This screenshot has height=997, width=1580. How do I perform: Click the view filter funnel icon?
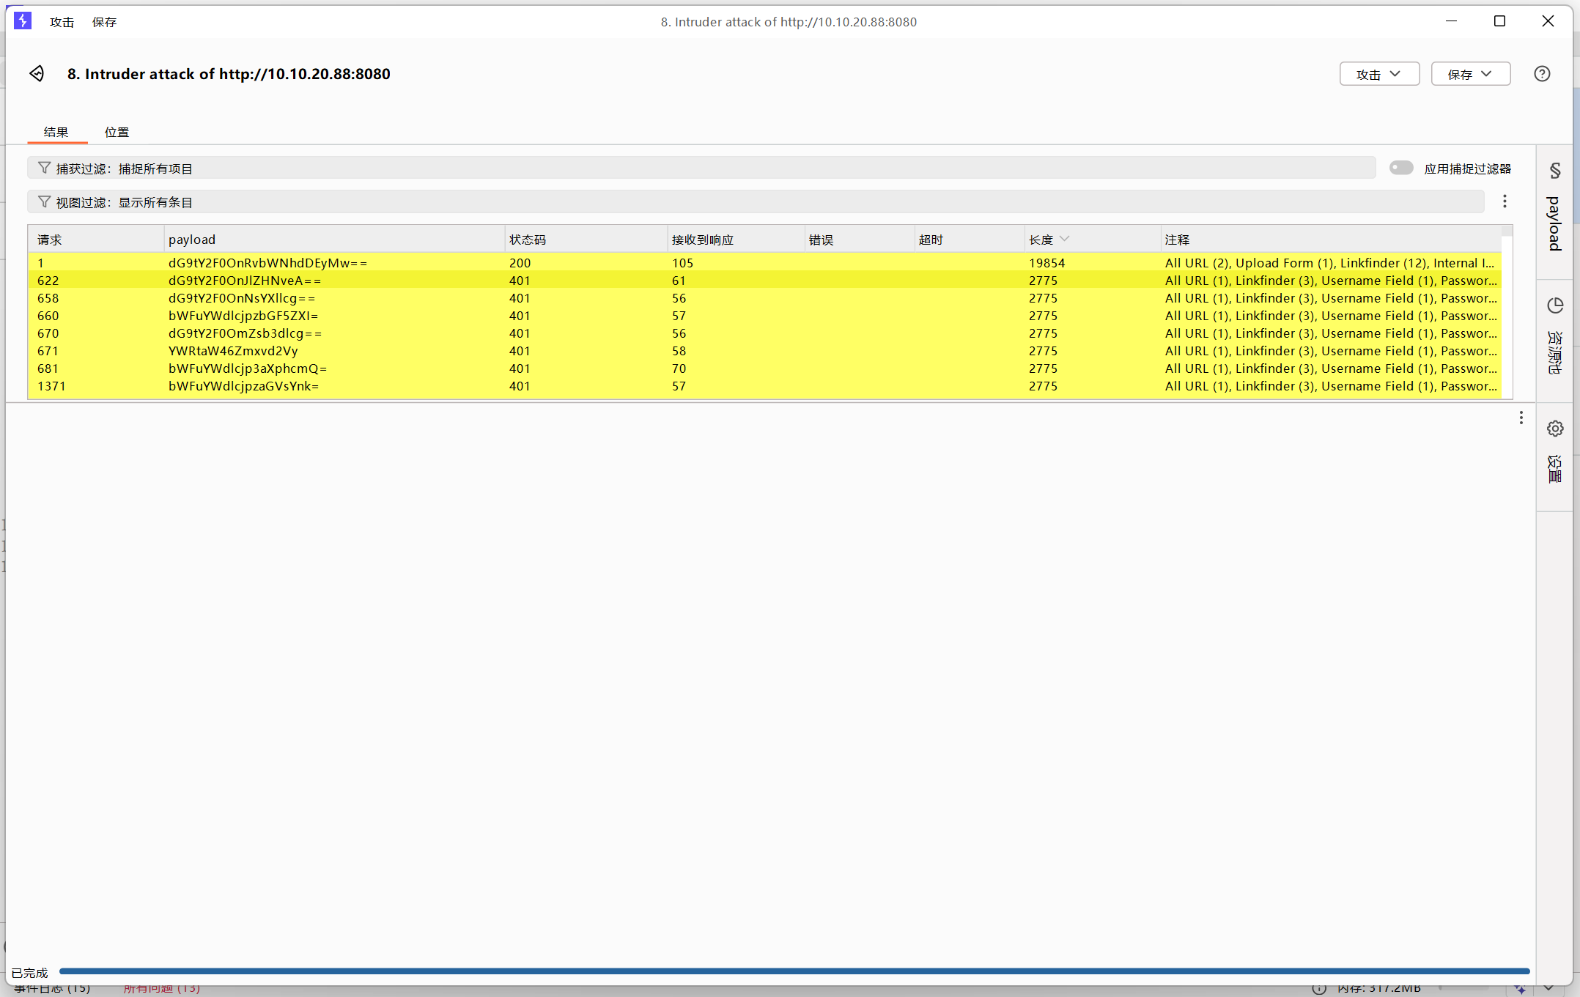(x=44, y=202)
